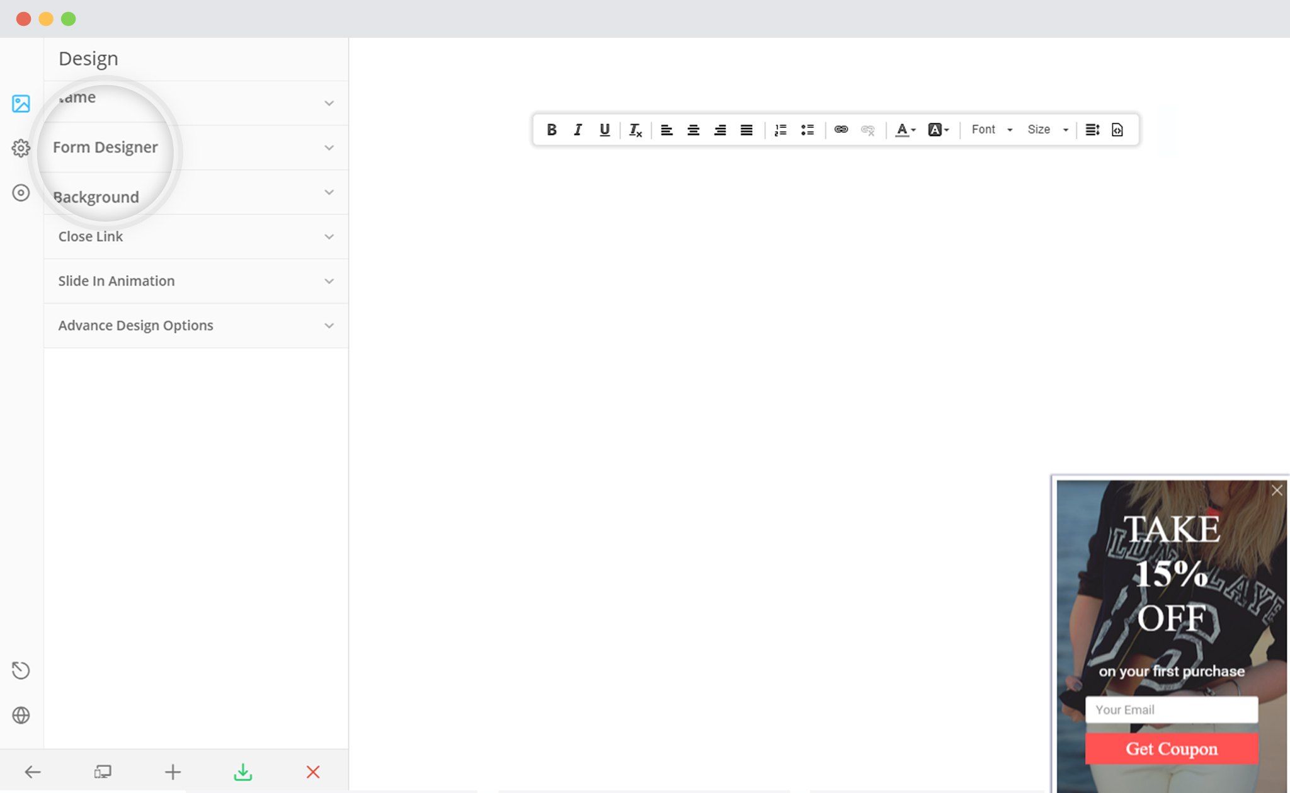Open the background color picker
This screenshot has width=1290, height=793.
click(938, 130)
